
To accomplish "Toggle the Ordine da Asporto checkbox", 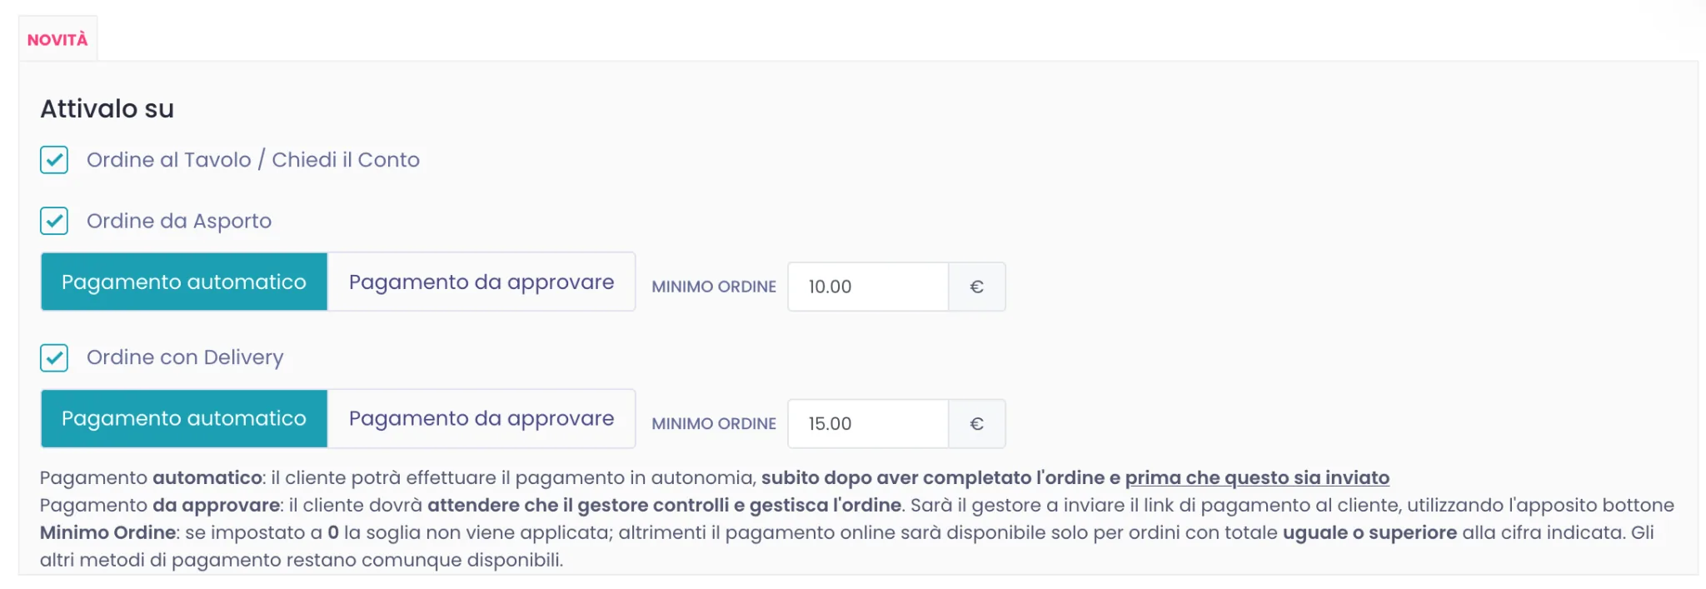I will 54,221.
